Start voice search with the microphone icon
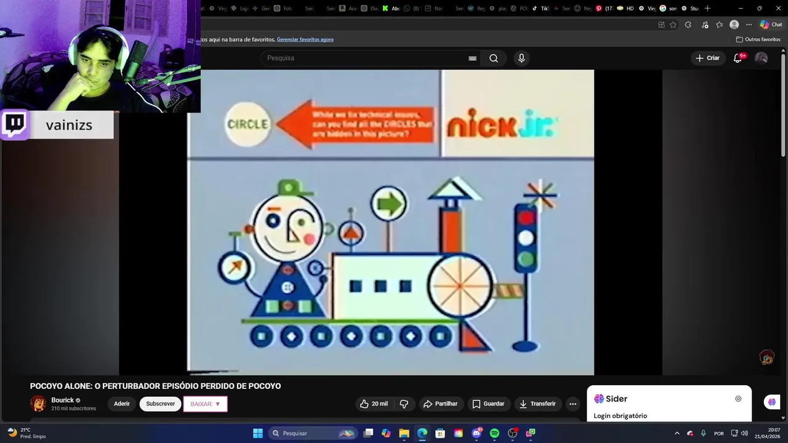788x443 pixels. (x=521, y=58)
